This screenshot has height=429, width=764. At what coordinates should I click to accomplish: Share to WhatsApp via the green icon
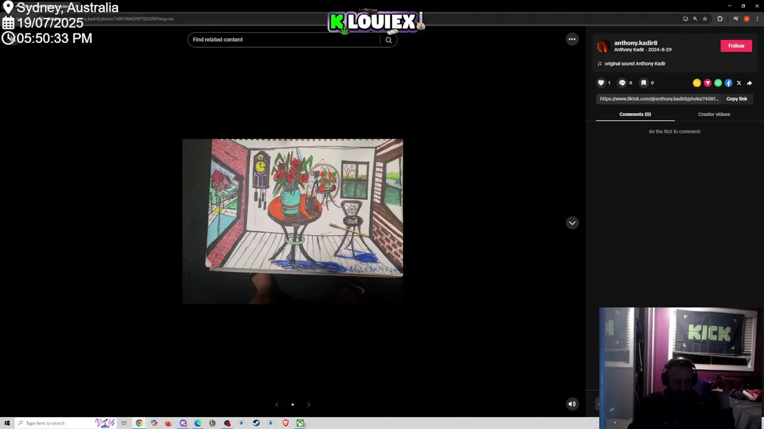[x=718, y=83]
